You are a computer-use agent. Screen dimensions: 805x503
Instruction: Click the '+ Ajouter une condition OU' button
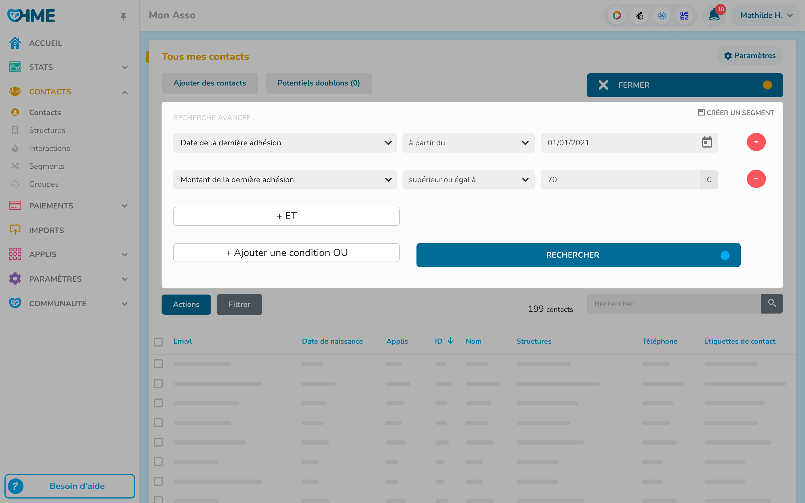point(286,253)
